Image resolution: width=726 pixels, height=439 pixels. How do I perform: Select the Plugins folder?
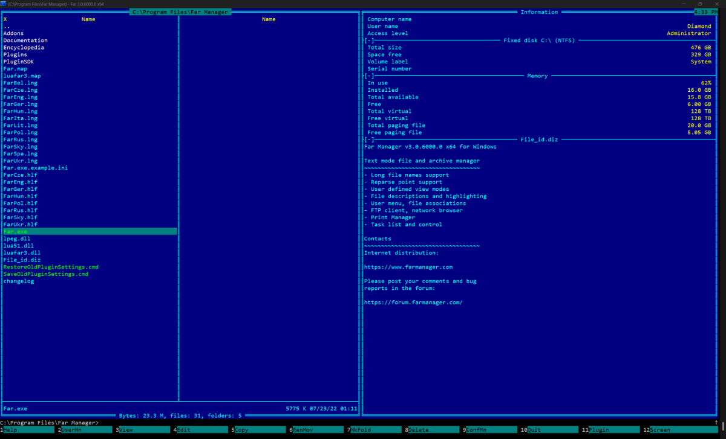[90, 55]
